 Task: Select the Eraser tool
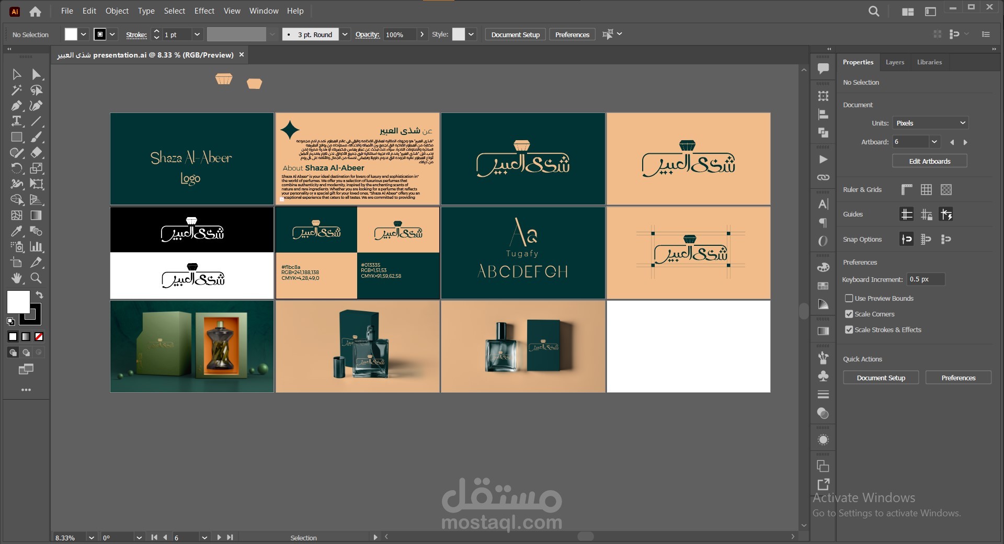pos(36,153)
